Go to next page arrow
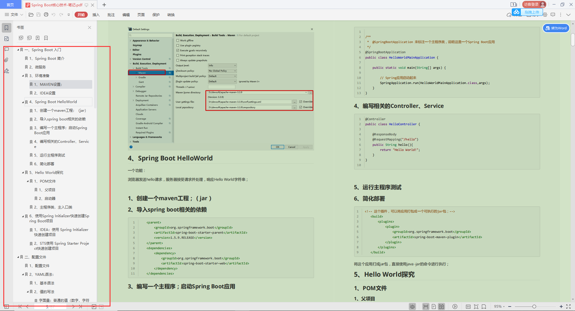The image size is (575, 311). point(73,307)
